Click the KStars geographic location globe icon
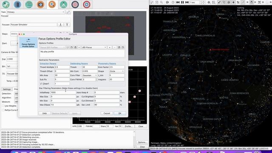Image resolution: width=272 pixels, height=153 pixels. point(167,2)
